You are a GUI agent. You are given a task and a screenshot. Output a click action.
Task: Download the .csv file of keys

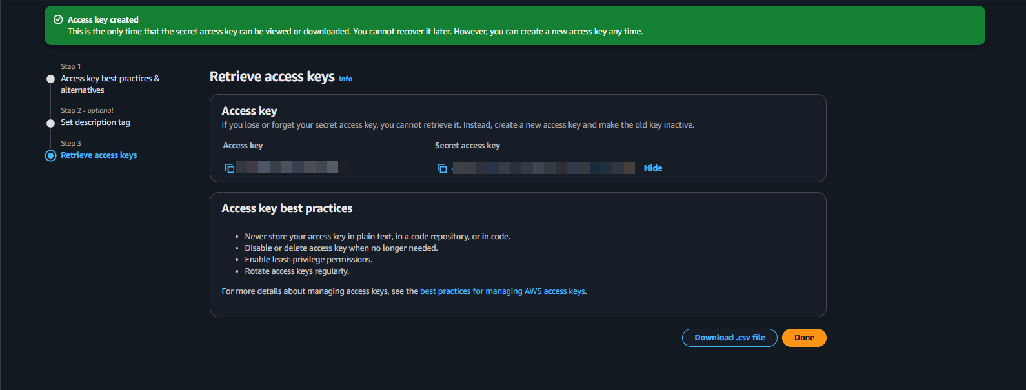pos(729,337)
